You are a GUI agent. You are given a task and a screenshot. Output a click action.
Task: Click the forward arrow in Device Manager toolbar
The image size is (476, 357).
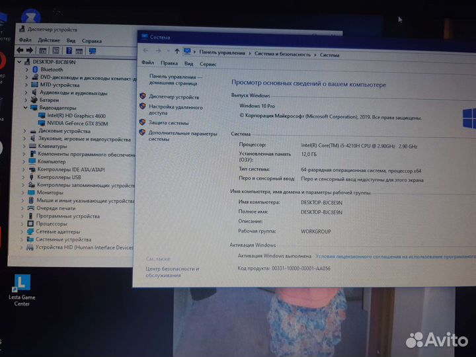coord(30,50)
